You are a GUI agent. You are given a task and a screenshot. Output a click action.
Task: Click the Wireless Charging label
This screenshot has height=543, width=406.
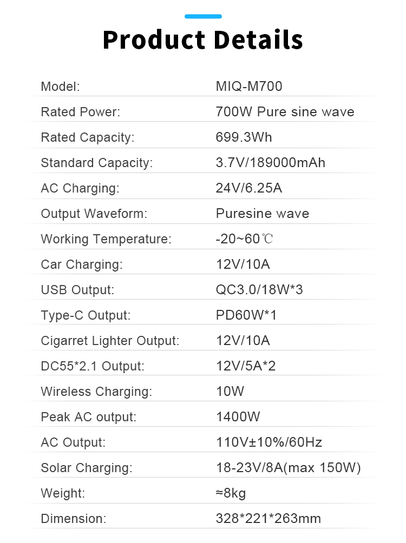96,392
